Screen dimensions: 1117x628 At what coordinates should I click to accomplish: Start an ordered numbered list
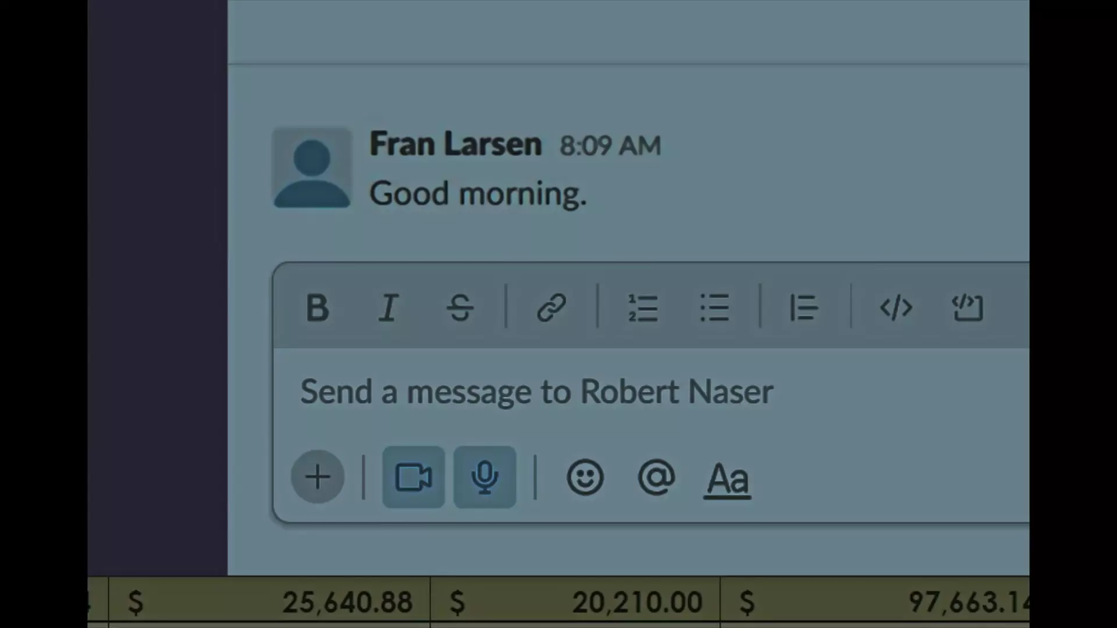tap(643, 307)
